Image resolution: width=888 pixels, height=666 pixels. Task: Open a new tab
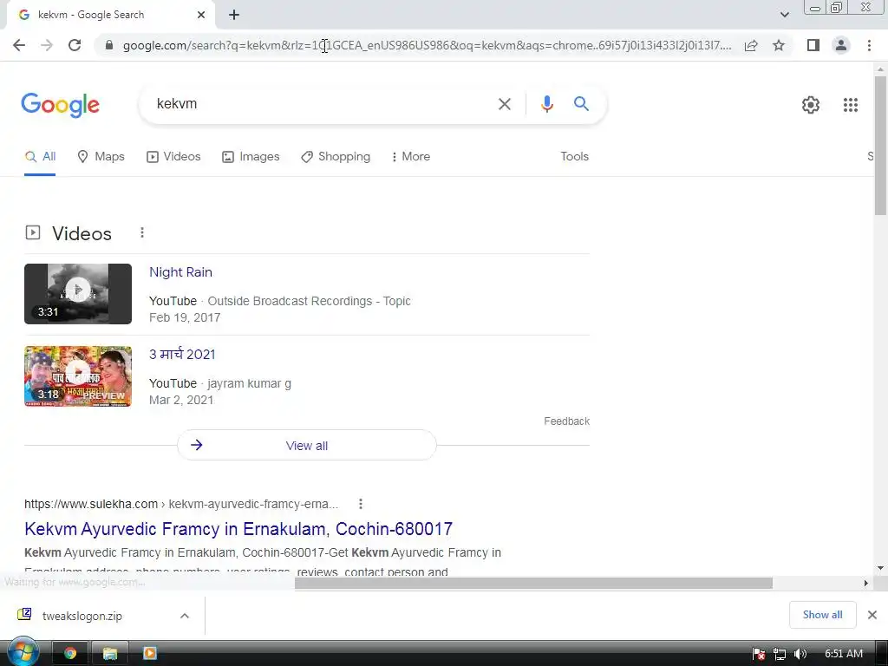coord(234,16)
